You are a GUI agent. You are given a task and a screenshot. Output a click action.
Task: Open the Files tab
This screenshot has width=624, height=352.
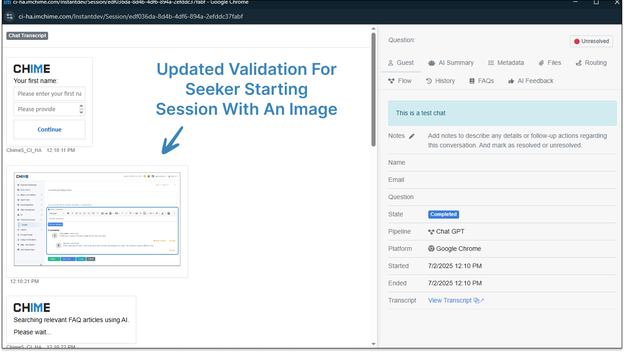click(550, 63)
